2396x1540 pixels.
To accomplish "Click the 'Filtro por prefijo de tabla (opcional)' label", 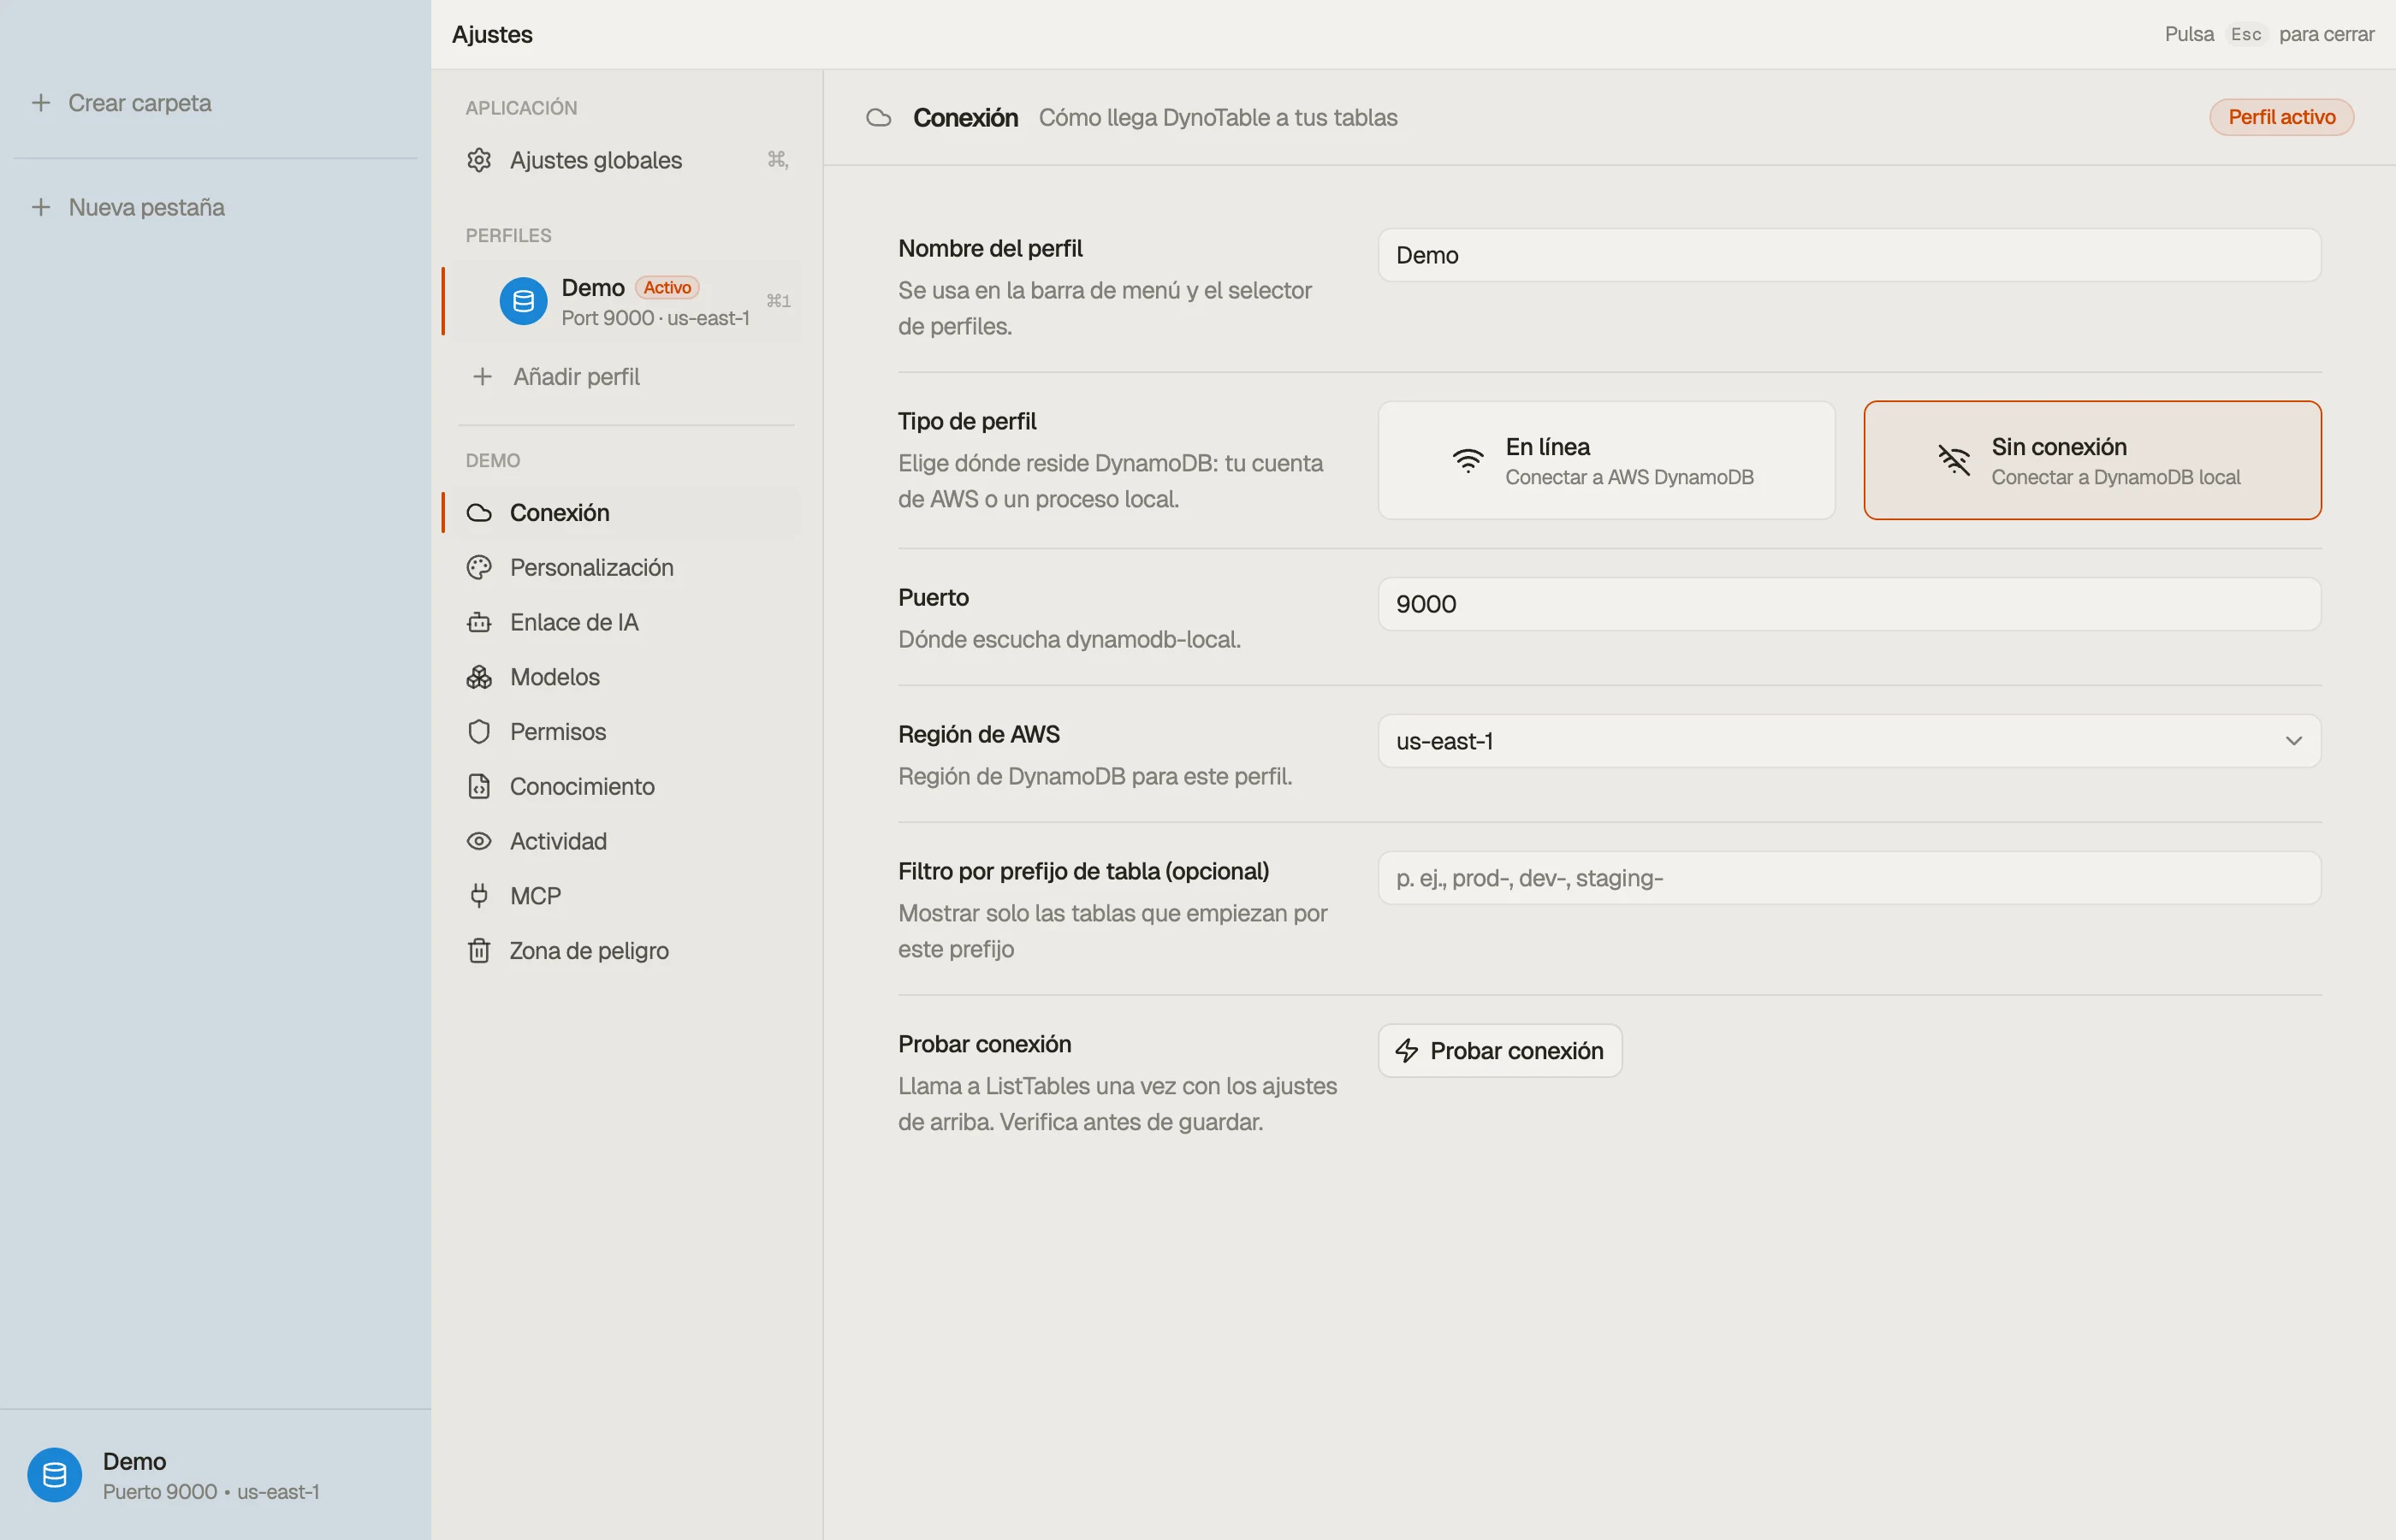I will (1083, 871).
